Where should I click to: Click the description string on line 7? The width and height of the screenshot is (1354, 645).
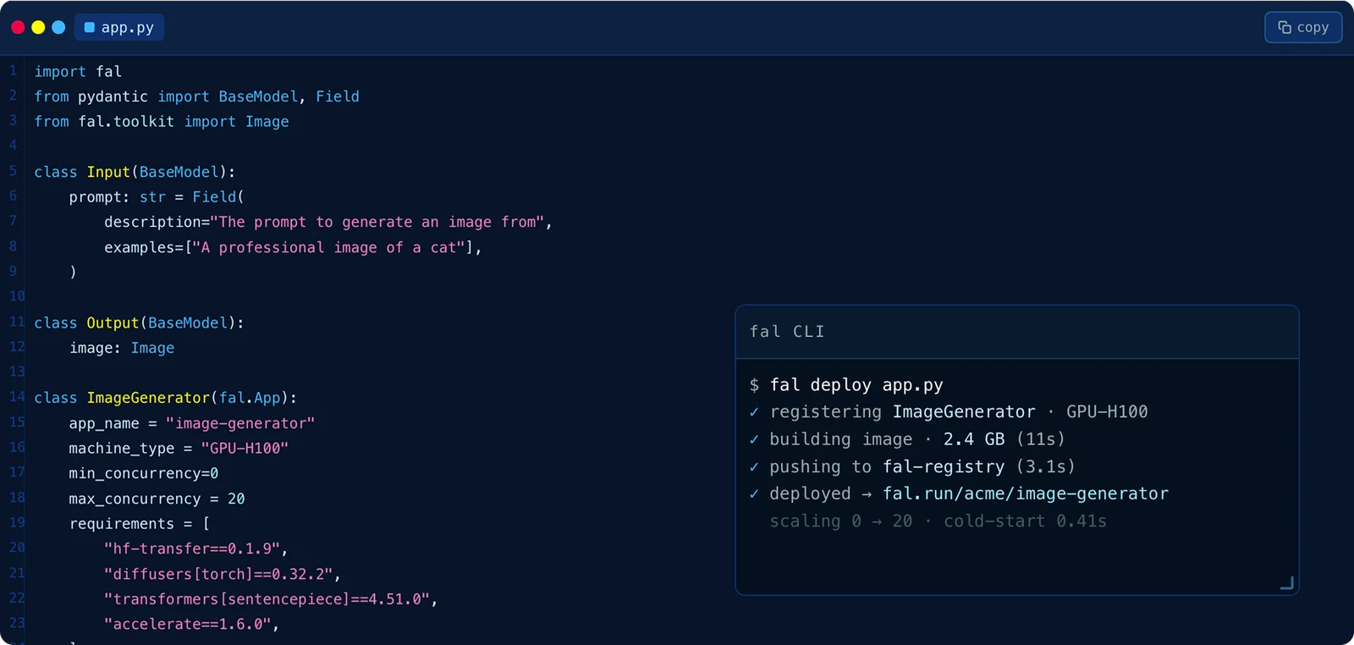[x=377, y=222]
